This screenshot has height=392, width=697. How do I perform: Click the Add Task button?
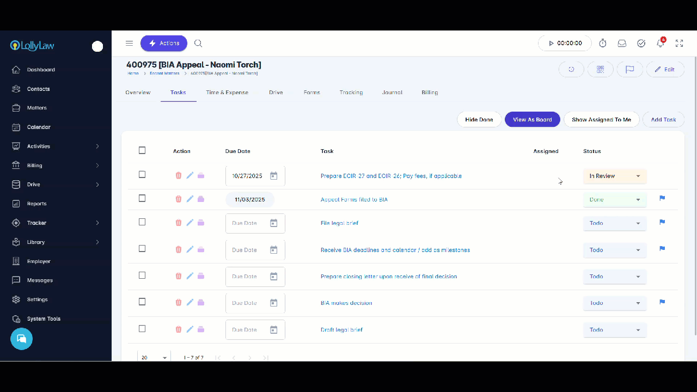[x=663, y=120]
